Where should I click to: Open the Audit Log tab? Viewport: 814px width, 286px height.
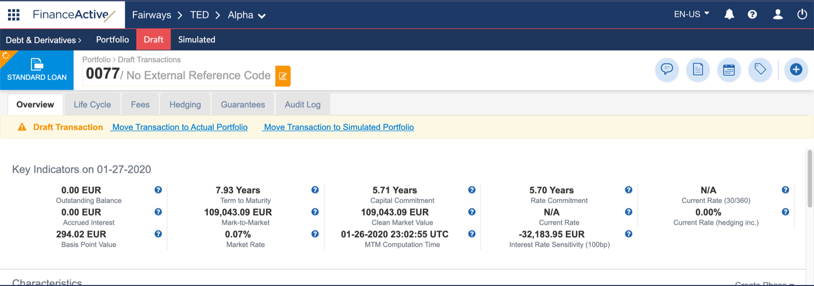[302, 105]
